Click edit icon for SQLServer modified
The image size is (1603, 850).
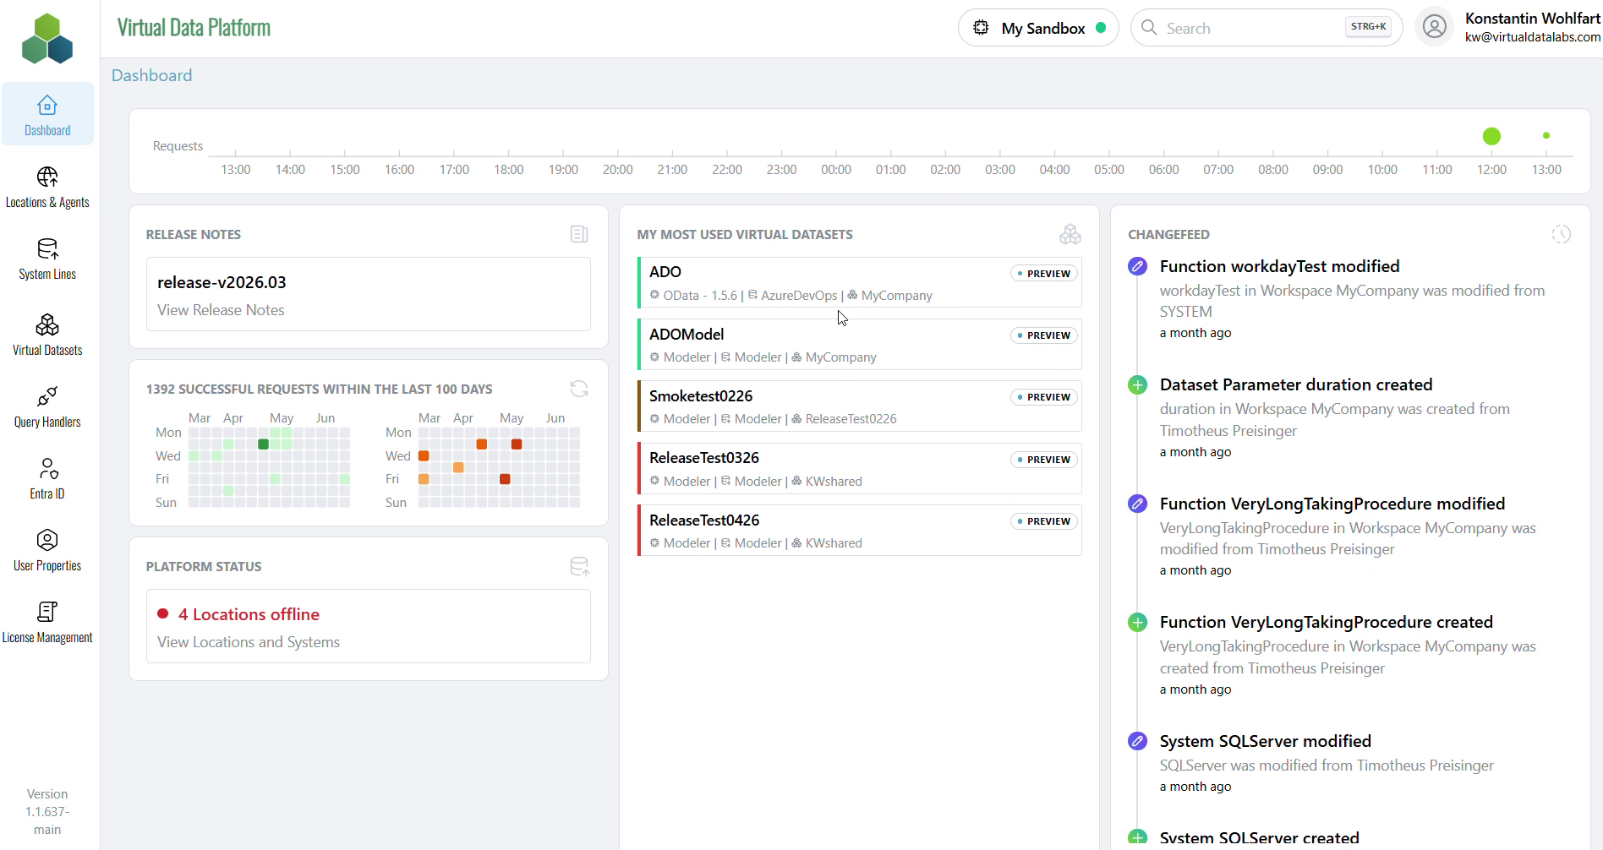point(1138,741)
